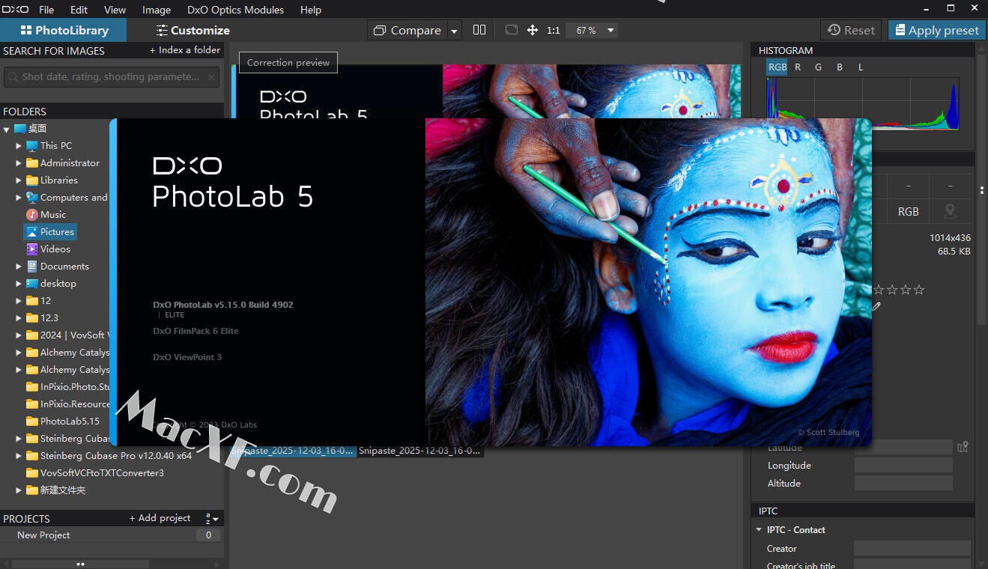Image resolution: width=988 pixels, height=569 pixels.
Task: Show the RGB histogram channel
Action: click(777, 67)
